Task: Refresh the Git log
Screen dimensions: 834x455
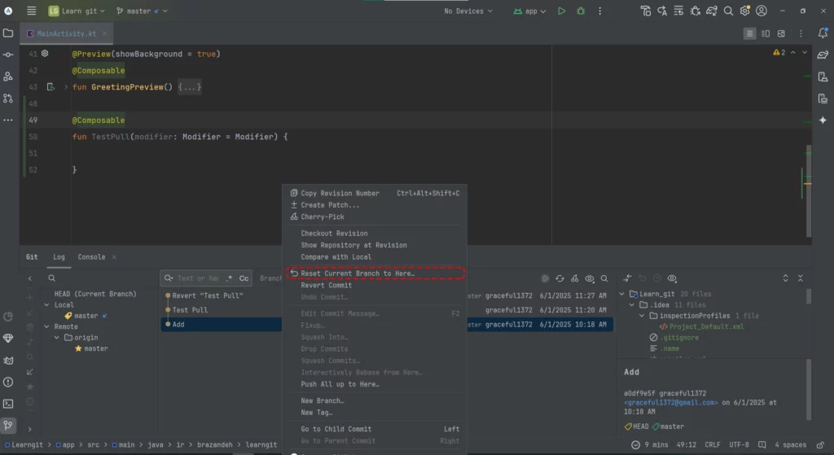Action: coord(560,278)
